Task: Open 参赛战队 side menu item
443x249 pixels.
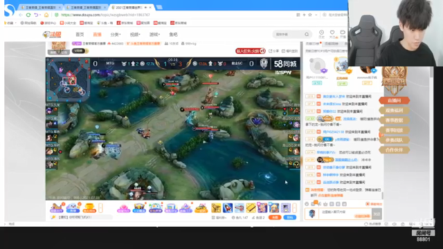Action: point(394,140)
